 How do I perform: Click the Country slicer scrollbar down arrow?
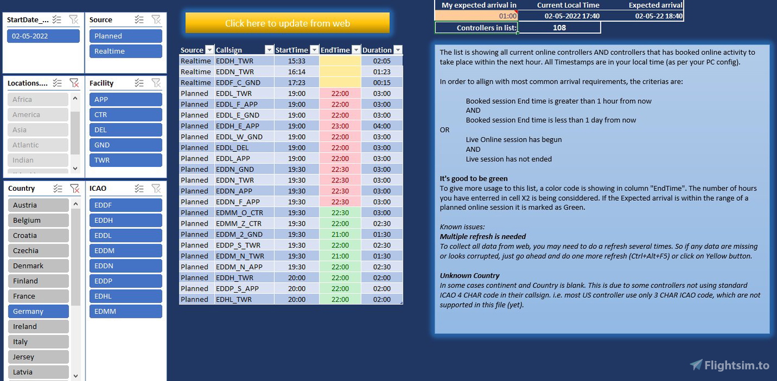(x=75, y=377)
